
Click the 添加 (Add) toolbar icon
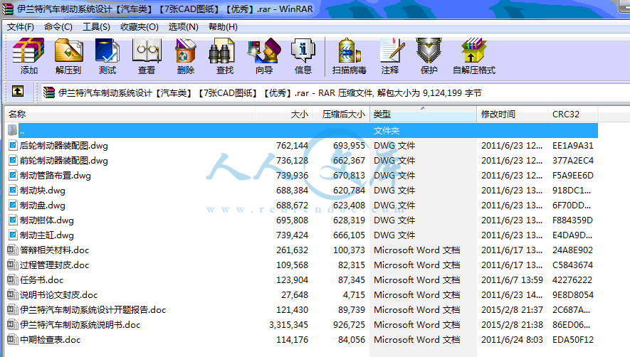pyautogui.click(x=28, y=50)
